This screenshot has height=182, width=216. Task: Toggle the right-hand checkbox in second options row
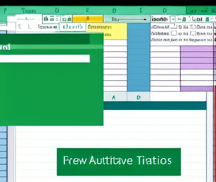click(x=193, y=33)
